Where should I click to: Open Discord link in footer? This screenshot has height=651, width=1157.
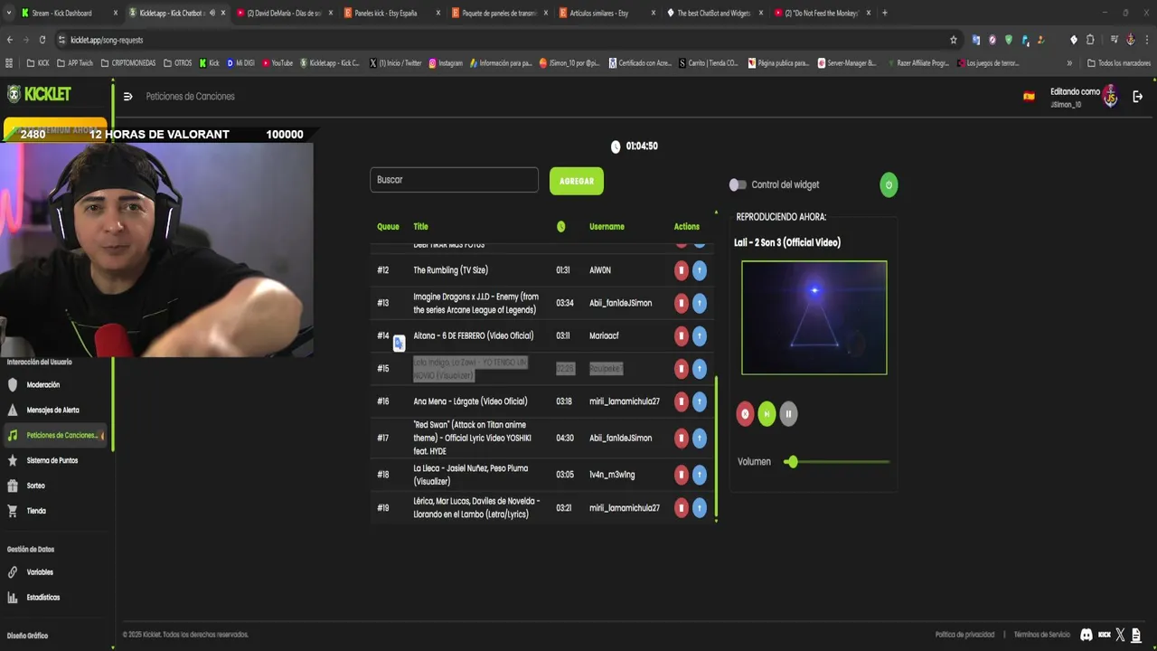click(x=1086, y=635)
